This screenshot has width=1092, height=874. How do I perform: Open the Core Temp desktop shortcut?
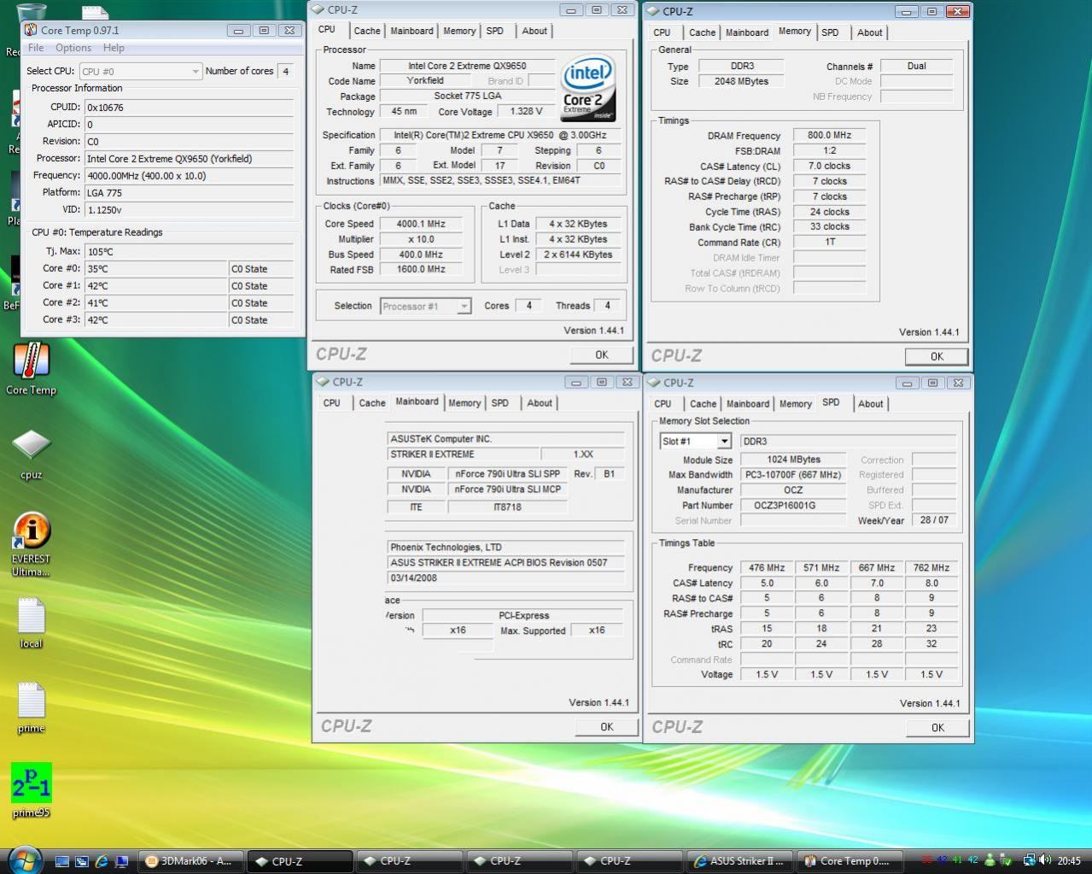[32, 369]
